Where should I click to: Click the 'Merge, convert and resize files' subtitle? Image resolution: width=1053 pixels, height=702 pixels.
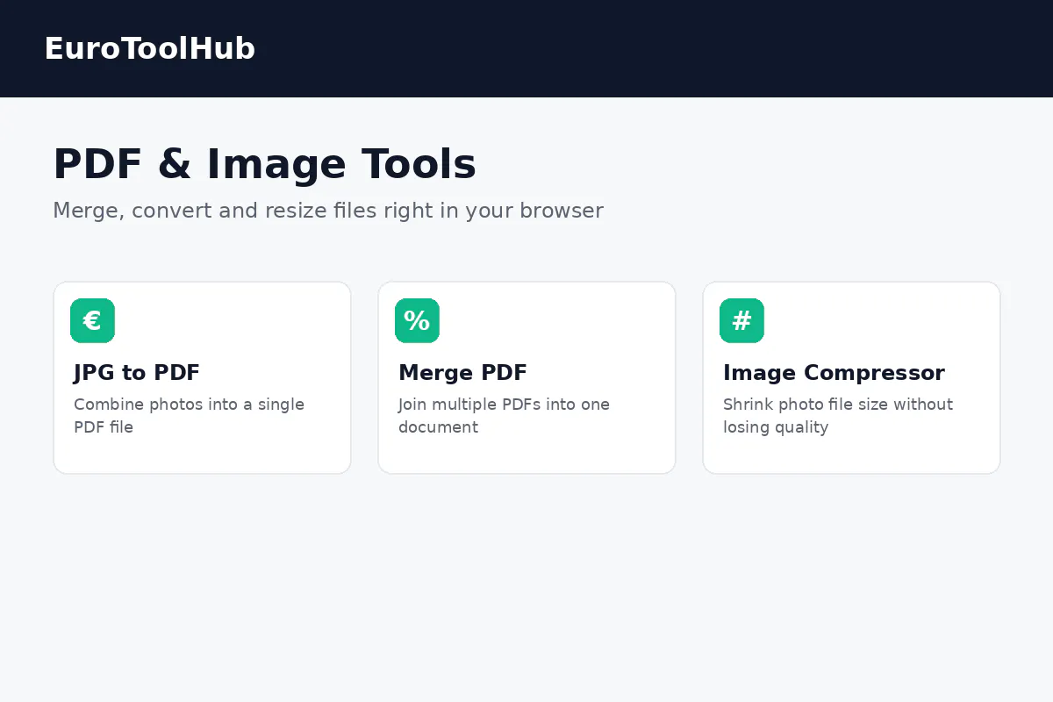(328, 211)
